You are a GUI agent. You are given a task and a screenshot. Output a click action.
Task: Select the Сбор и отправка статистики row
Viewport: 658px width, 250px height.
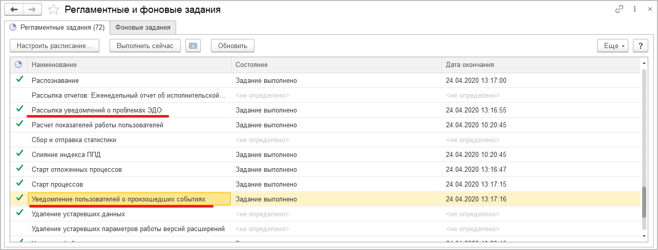pos(74,140)
